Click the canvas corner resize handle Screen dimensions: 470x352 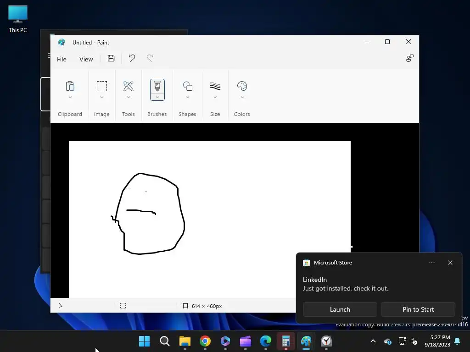click(x=352, y=247)
